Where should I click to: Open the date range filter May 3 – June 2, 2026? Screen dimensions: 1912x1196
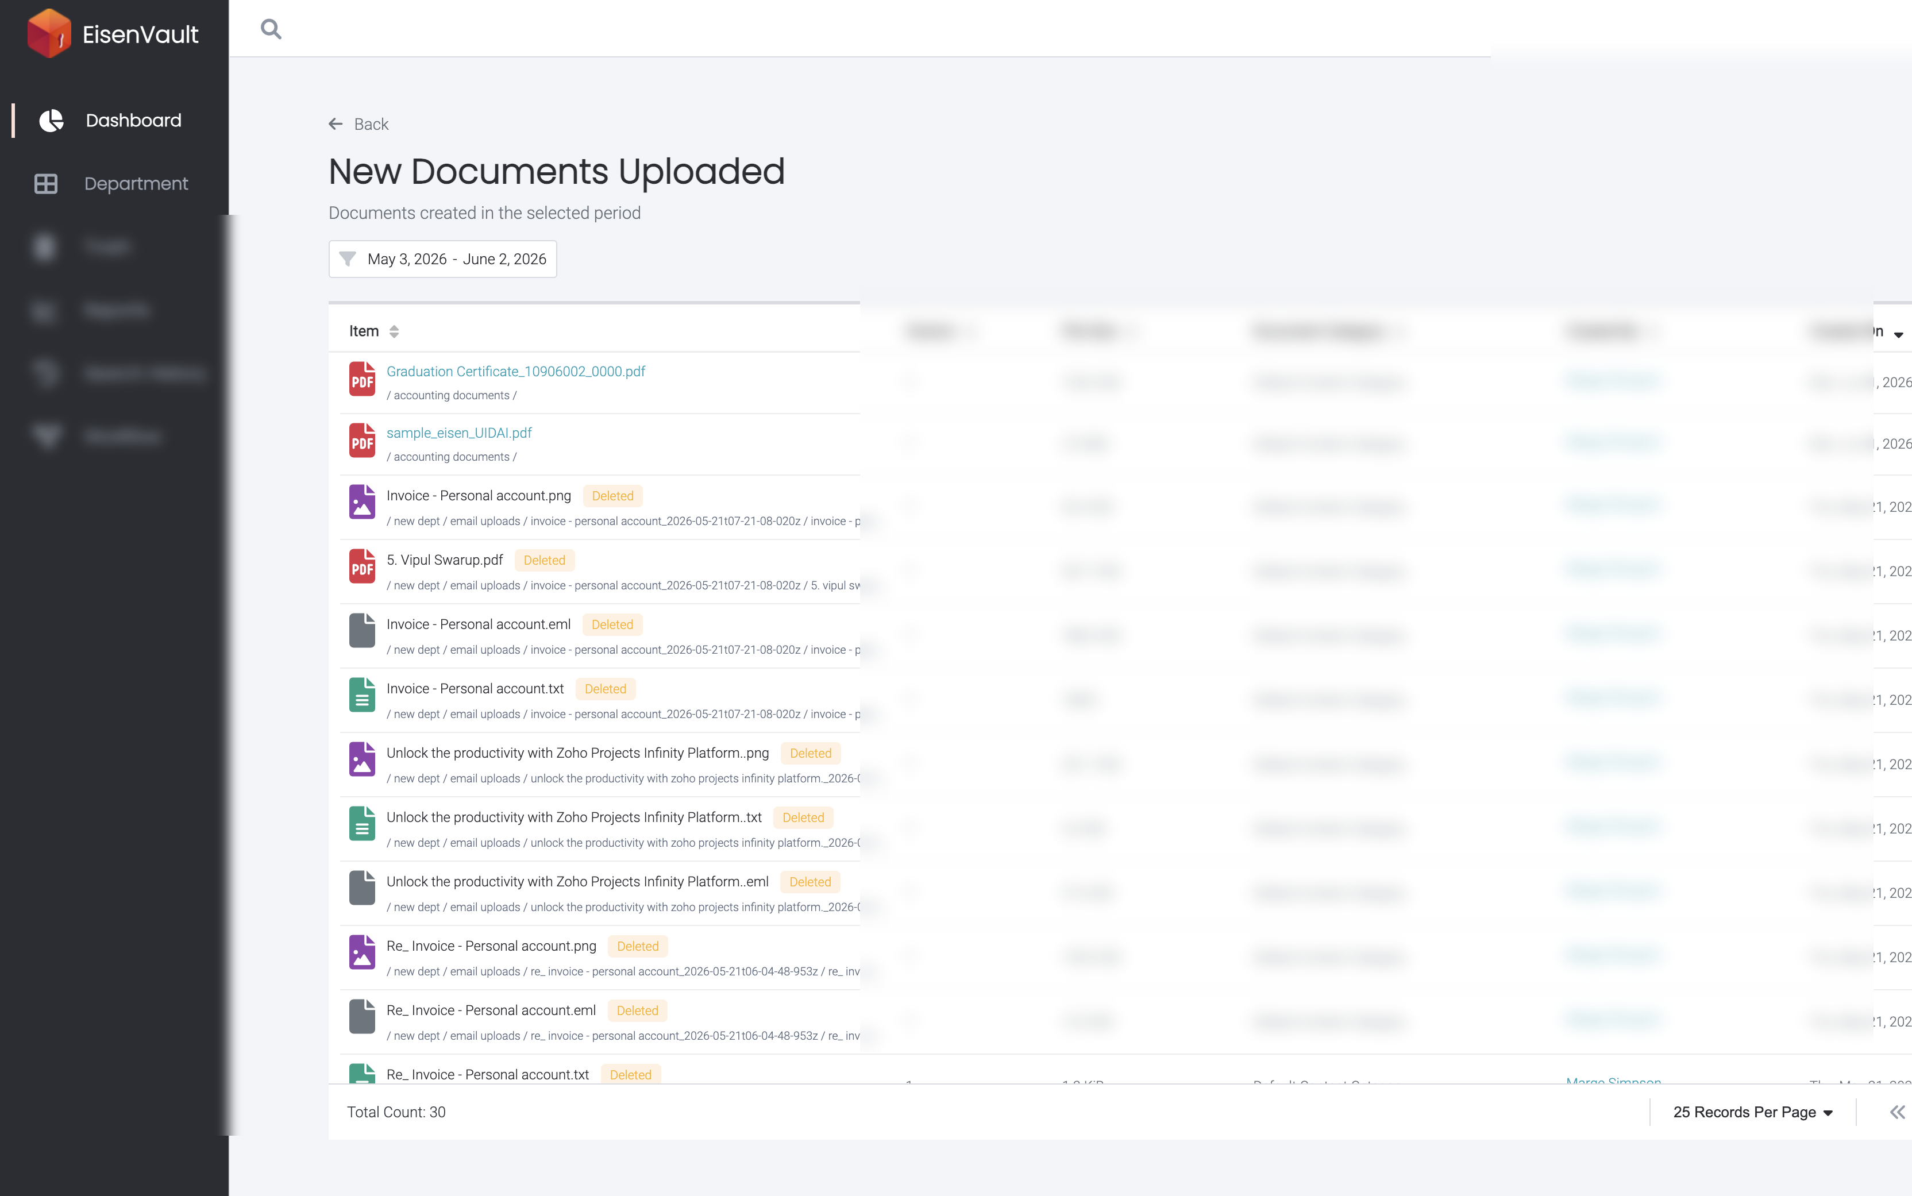coord(443,259)
